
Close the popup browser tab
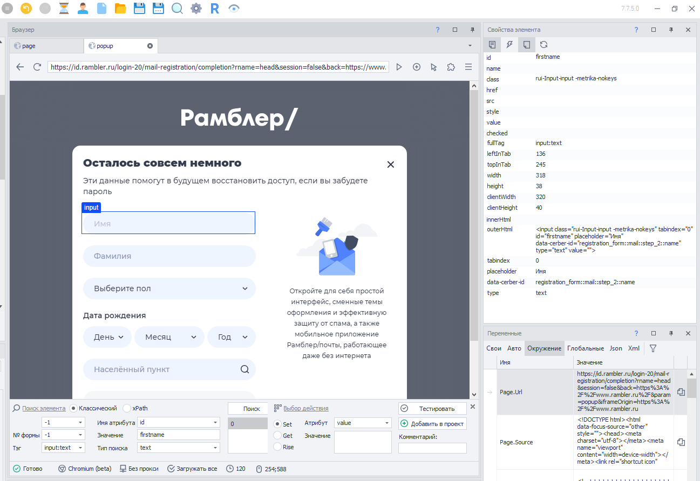coord(150,46)
